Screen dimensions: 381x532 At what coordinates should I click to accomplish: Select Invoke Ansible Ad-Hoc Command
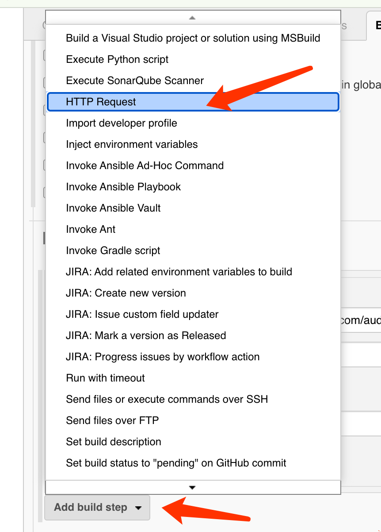193,166
